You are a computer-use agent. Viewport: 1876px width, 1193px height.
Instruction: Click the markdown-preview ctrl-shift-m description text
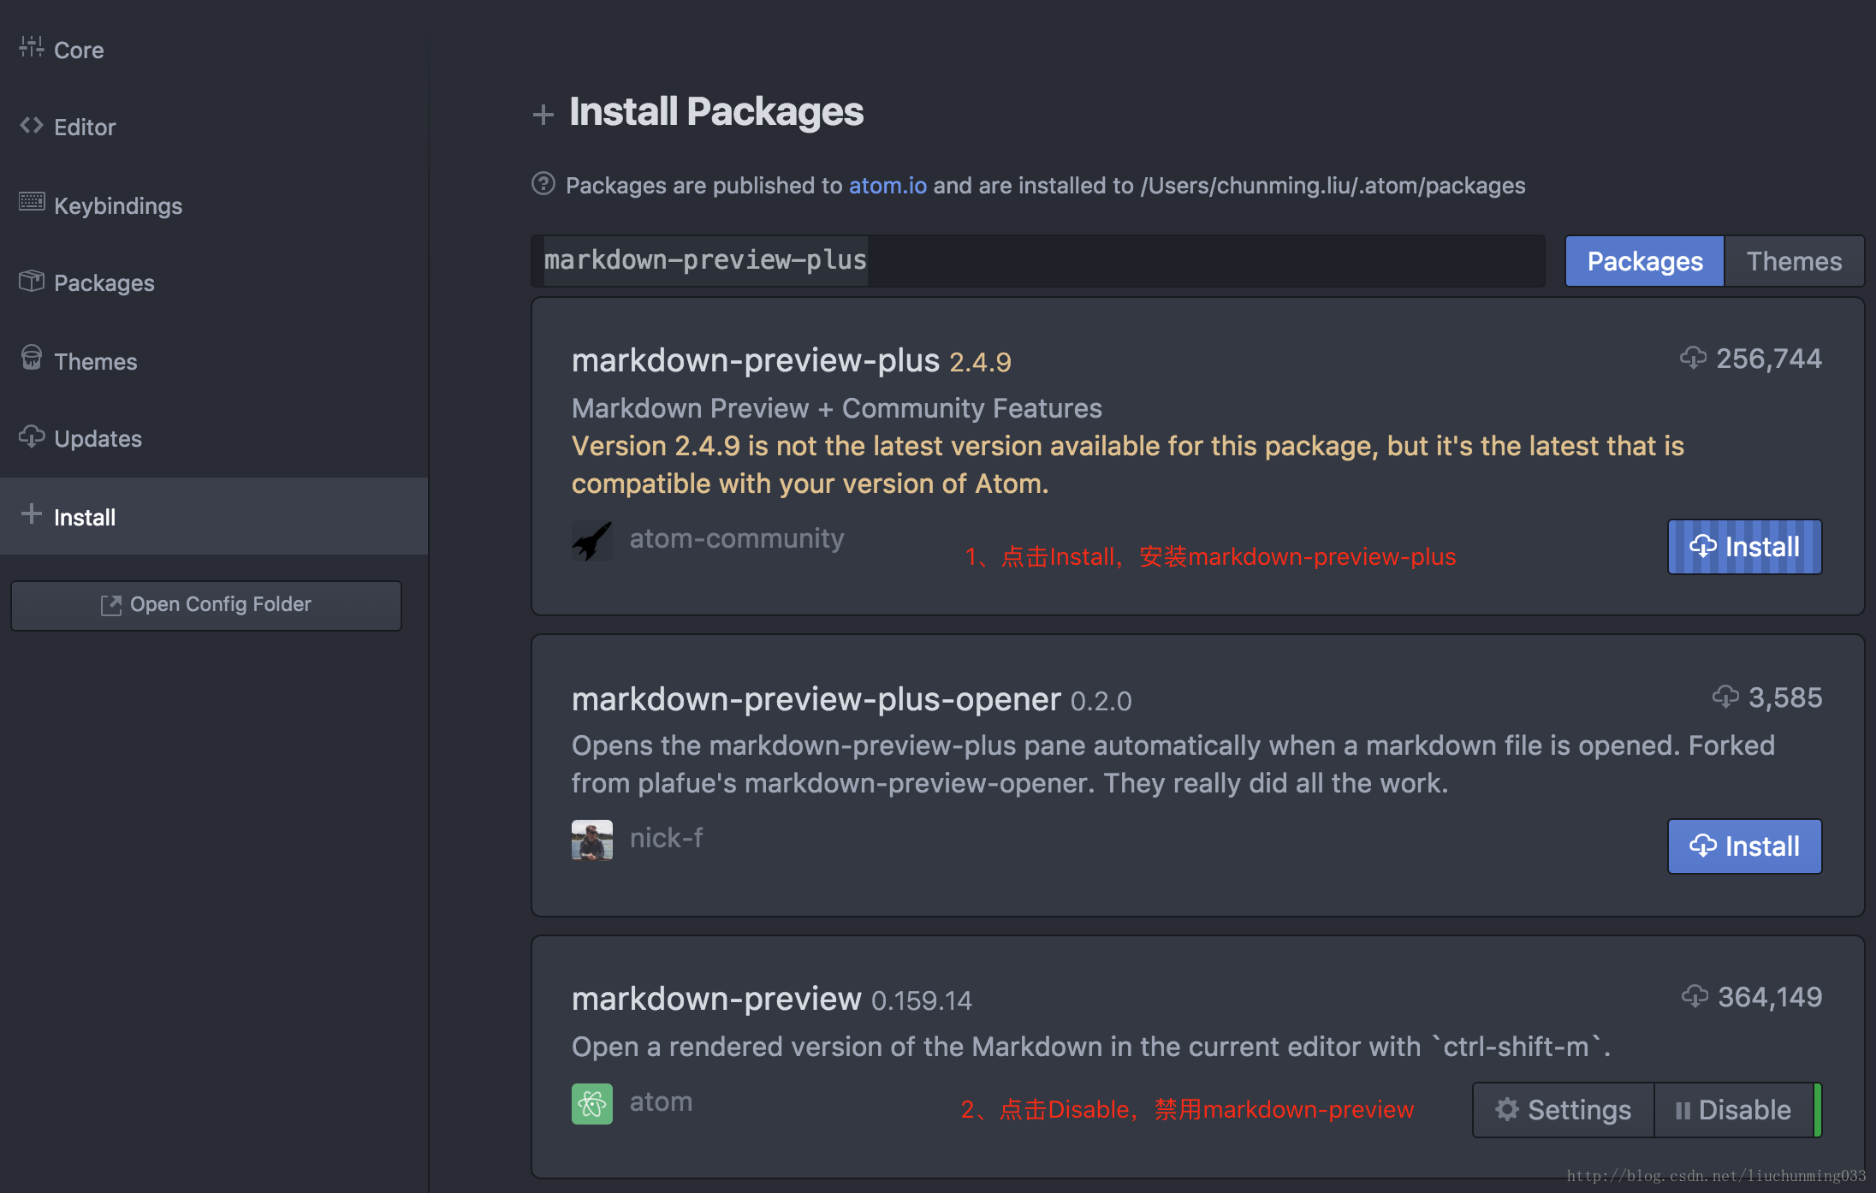[x=1091, y=1047]
